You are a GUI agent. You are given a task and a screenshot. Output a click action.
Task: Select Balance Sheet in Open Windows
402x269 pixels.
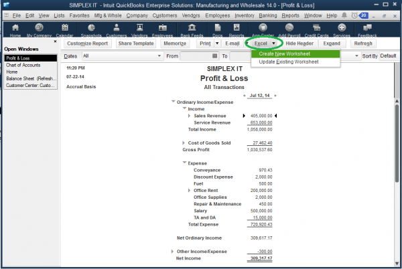(31, 78)
